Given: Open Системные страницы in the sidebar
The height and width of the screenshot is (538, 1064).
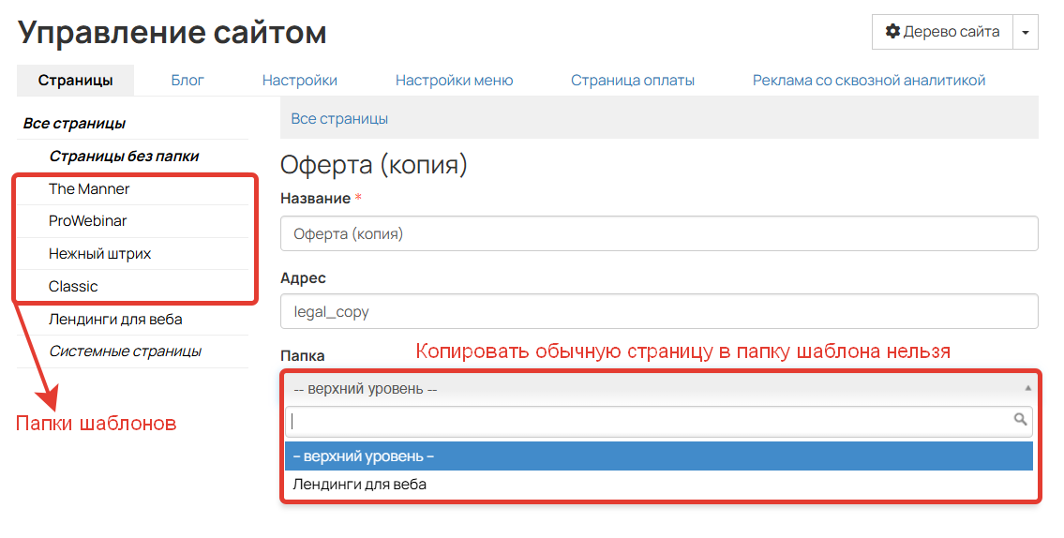Looking at the screenshot, I should click(x=125, y=351).
